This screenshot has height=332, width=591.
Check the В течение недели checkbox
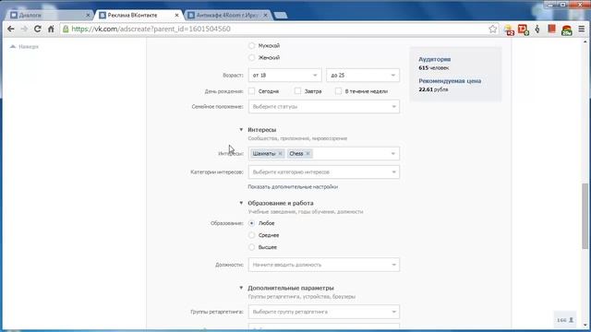pyautogui.click(x=339, y=91)
